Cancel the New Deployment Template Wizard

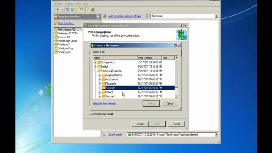coord(176,124)
